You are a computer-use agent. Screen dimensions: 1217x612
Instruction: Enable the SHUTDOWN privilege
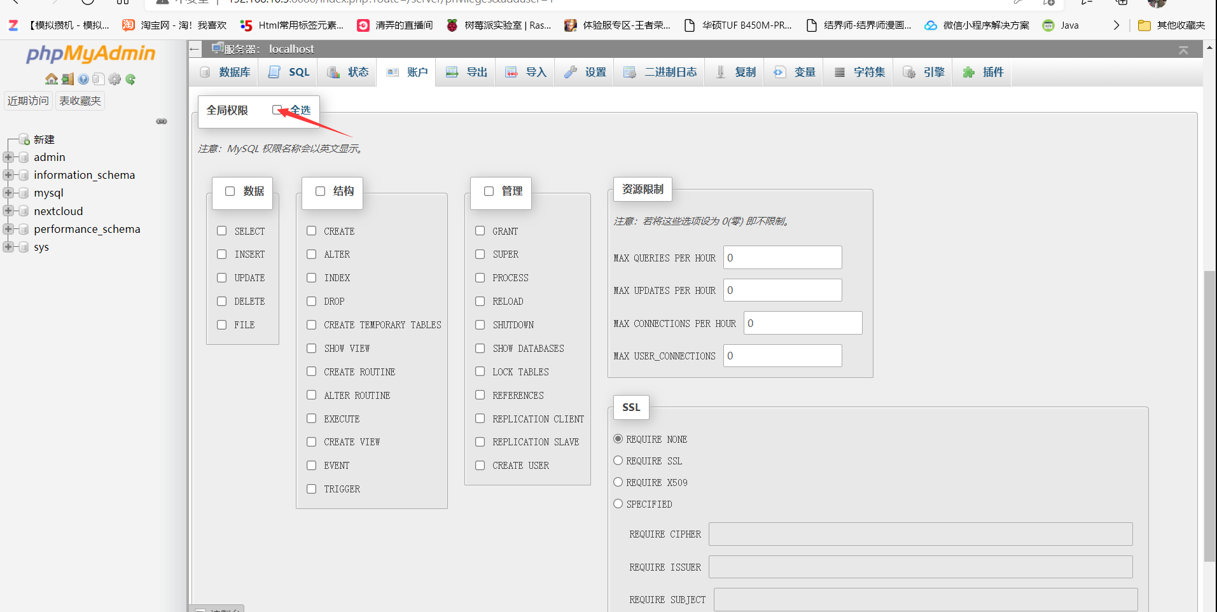[480, 325]
